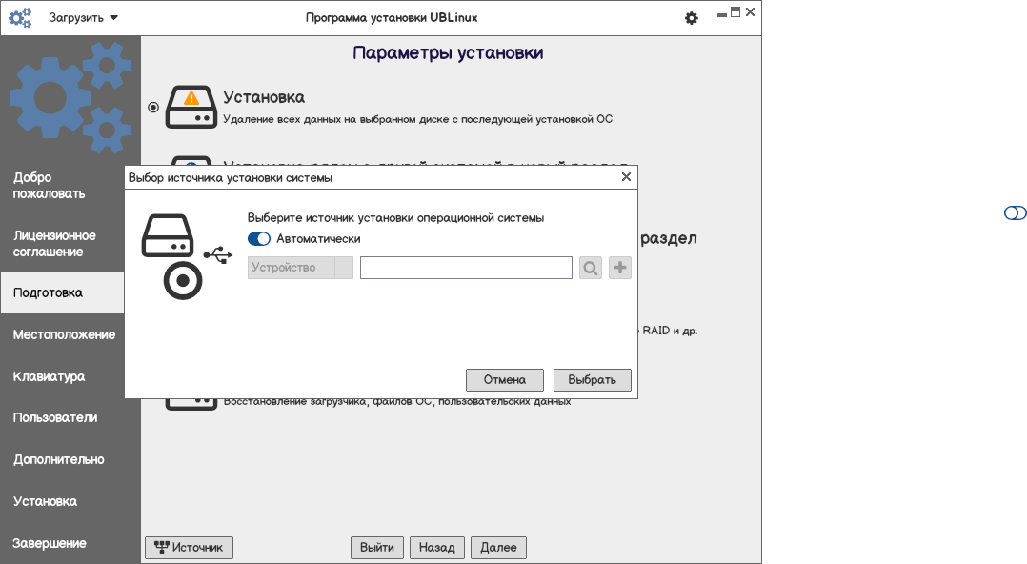Open the Местоположение step

64,334
